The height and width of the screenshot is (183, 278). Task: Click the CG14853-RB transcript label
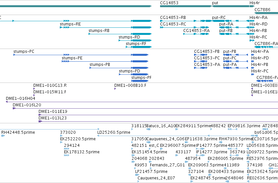tap(173, 18)
